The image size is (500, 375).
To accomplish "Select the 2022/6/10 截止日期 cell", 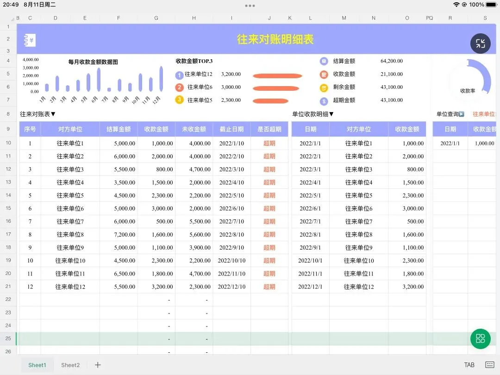I will tap(231, 208).
